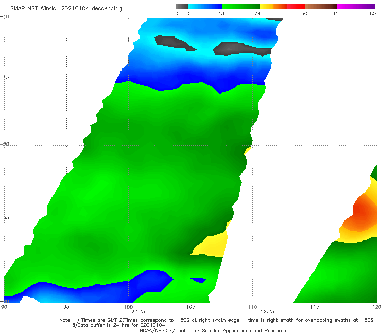Click the longitude label '100'
381x334 pixels.
128,307
